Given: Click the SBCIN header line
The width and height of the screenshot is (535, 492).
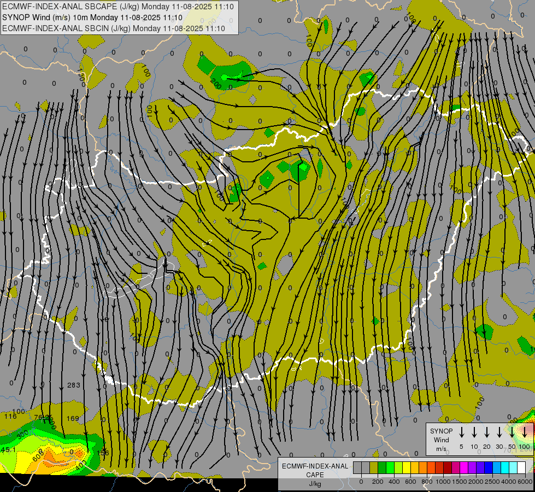Looking at the screenshot, I should tap(114, 28).
